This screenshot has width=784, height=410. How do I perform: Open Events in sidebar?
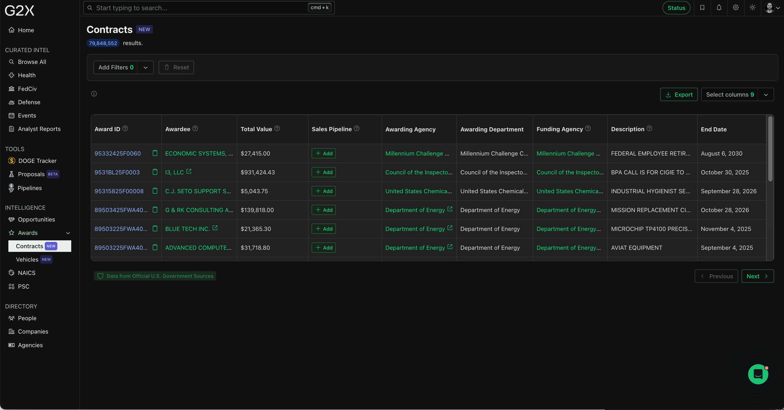pos(22,115)
